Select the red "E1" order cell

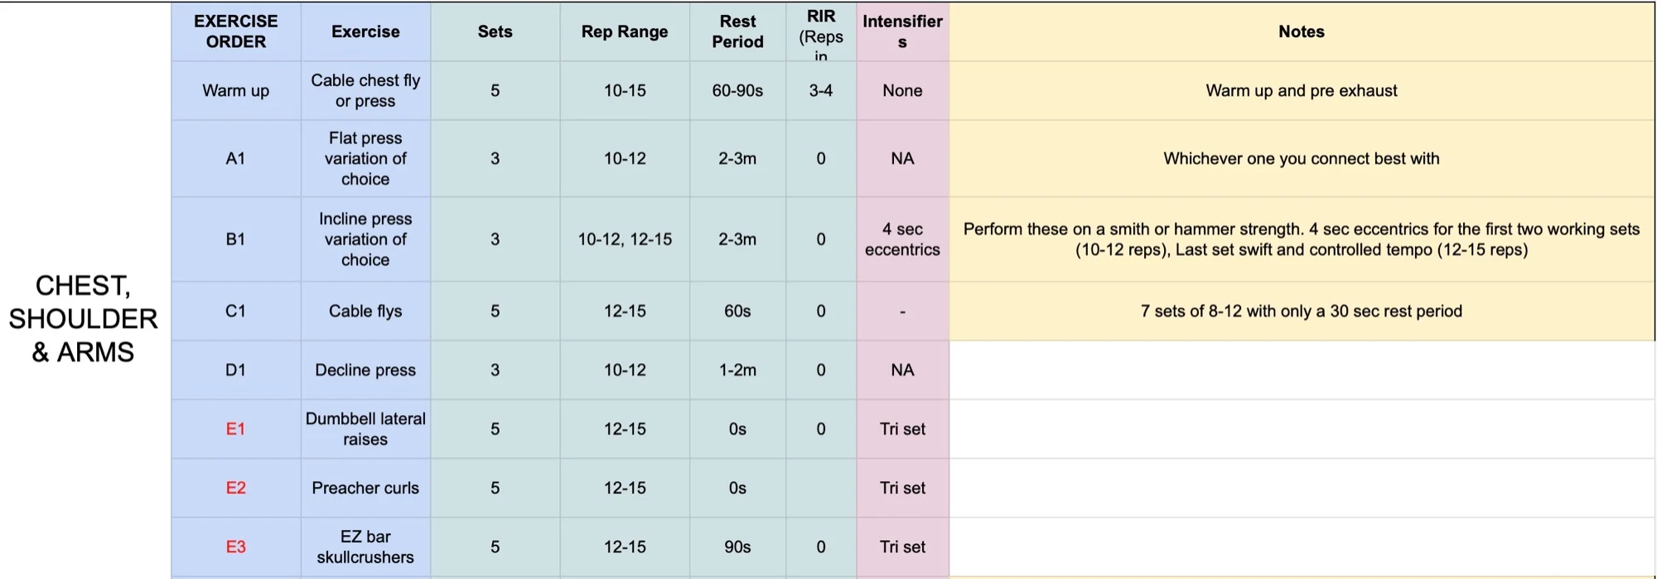pyautogui.click(x=235, y=429)
